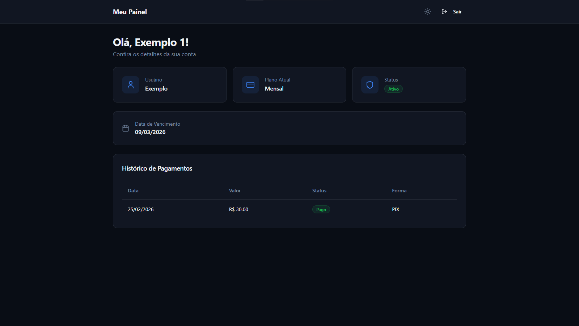Open the Meu Painel home title
This screenshot has width=579, height=326.
(x=130, y=12)
